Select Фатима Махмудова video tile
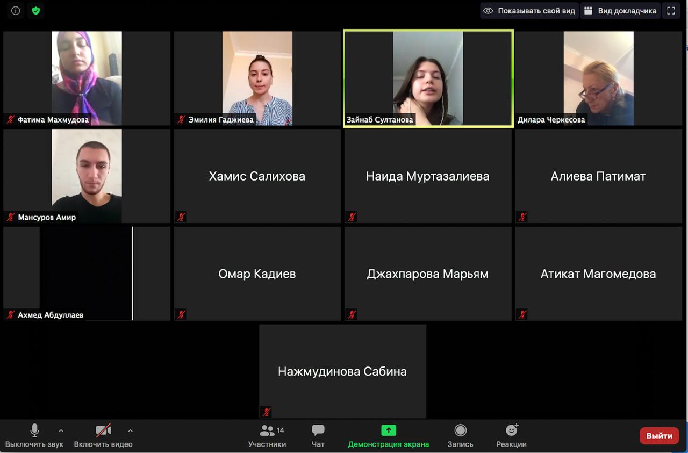 87,78
